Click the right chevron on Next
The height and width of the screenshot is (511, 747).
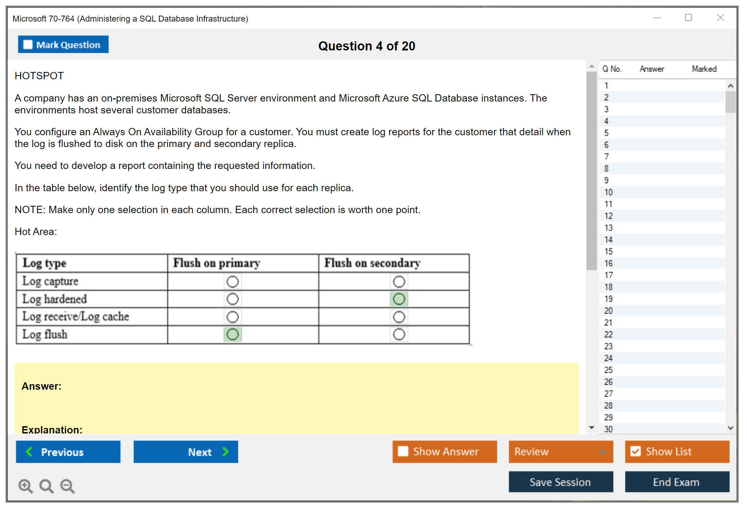pyautogui.click(x=226, y=452)
